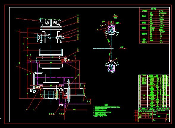Select the motor fan cover at assembly top

49,22
